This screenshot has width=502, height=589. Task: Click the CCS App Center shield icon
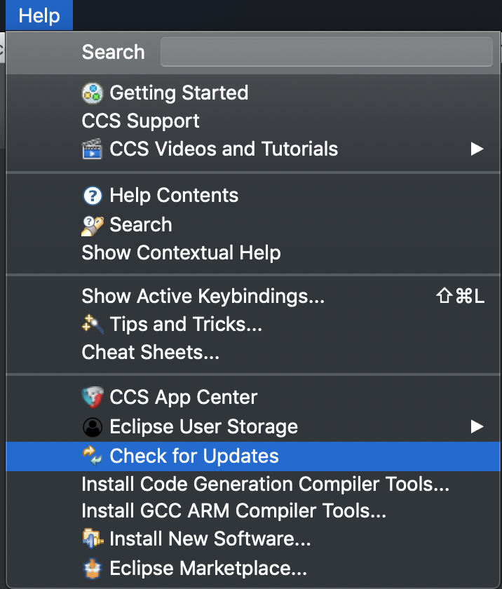(x=93, y=398)
